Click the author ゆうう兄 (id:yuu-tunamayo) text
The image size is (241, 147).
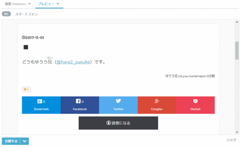186,76
